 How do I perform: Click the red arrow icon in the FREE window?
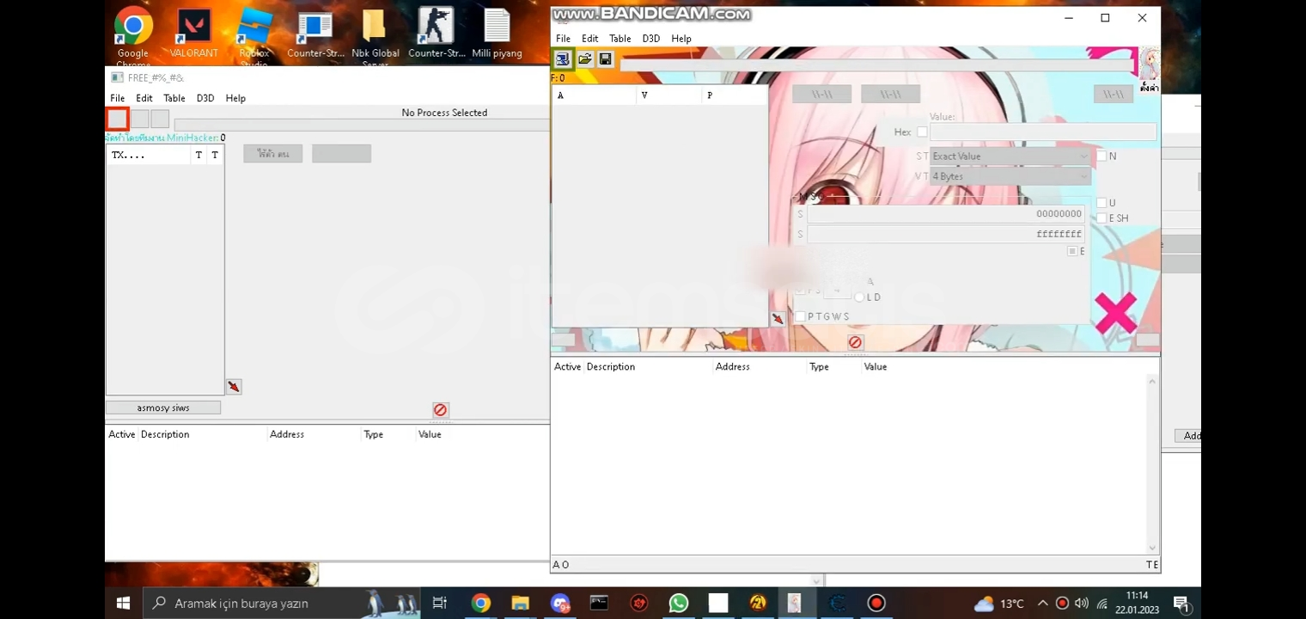[234, 387]
